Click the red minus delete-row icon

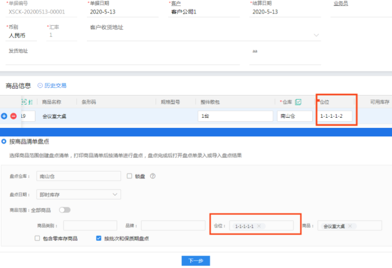(x=14, y=116)
